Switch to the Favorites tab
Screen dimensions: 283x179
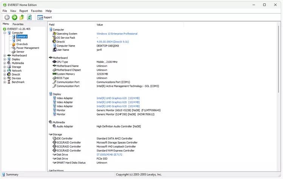[18, 24]
